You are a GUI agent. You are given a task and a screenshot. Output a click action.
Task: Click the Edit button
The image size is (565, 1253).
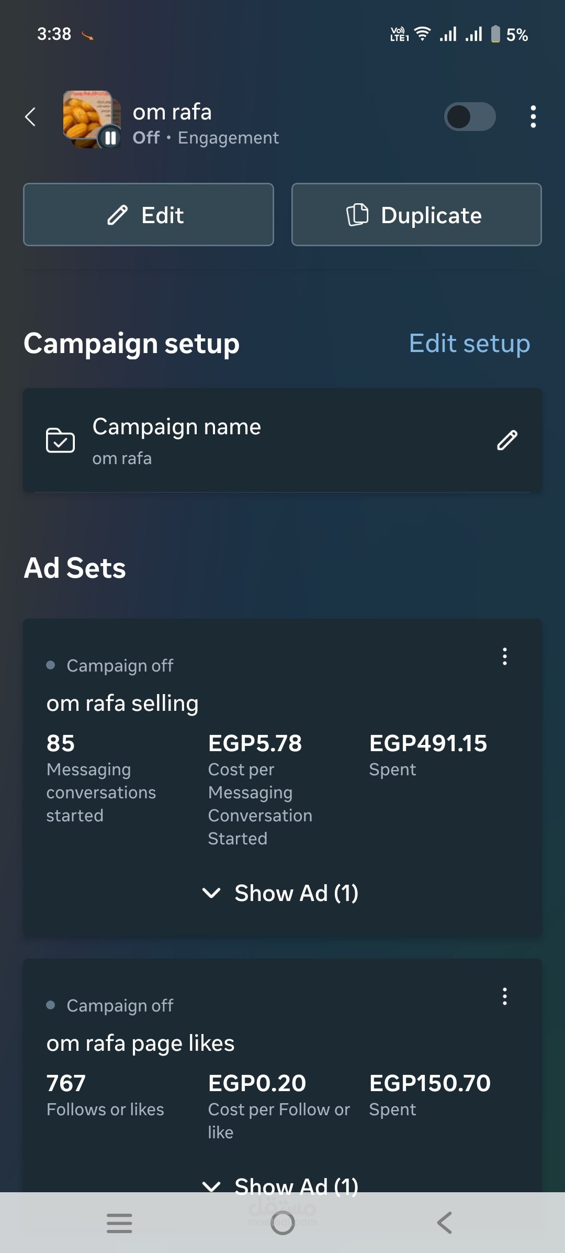[149, 215]
